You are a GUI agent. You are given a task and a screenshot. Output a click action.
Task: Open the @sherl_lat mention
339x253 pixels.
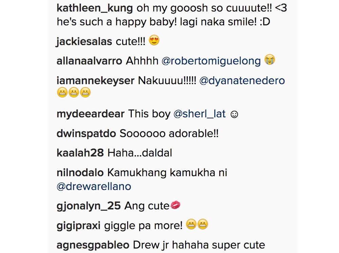point(199,114)
